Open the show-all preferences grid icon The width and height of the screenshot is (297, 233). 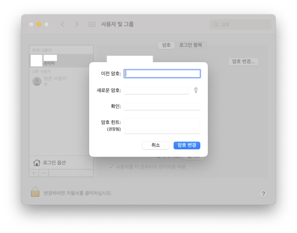click(x=92, y=24)
